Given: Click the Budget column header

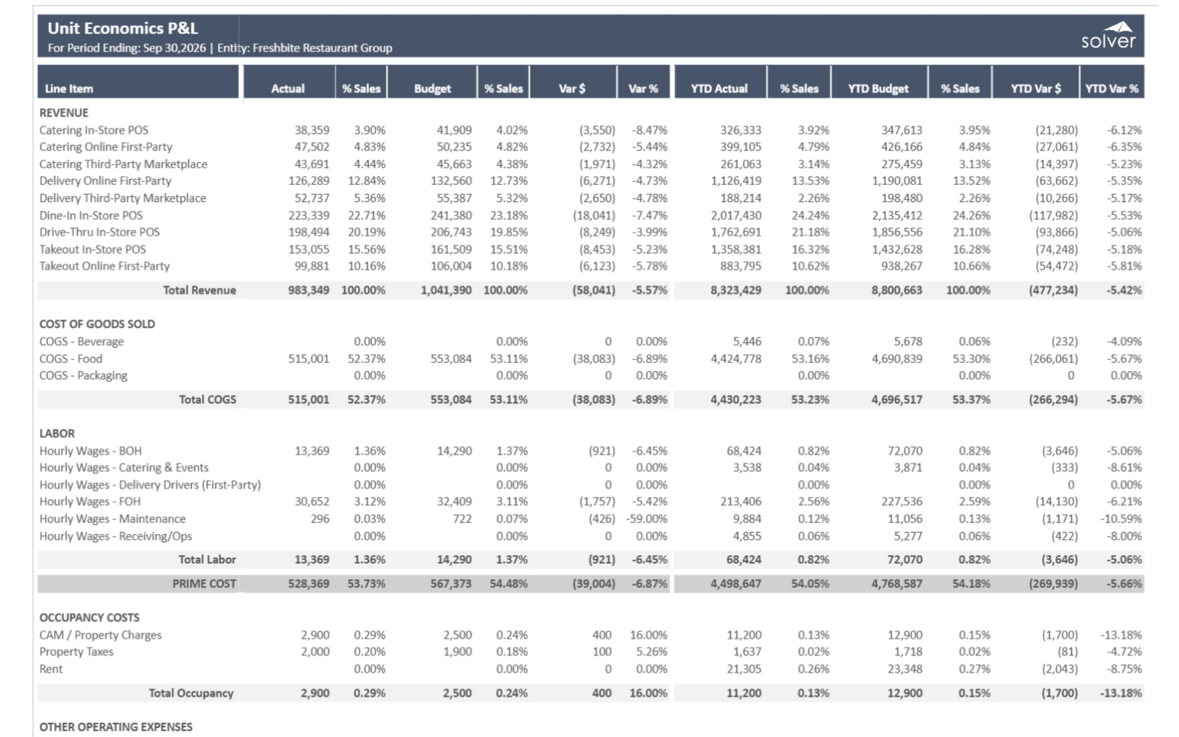Looking at the screenshot, I should (432, 88).
